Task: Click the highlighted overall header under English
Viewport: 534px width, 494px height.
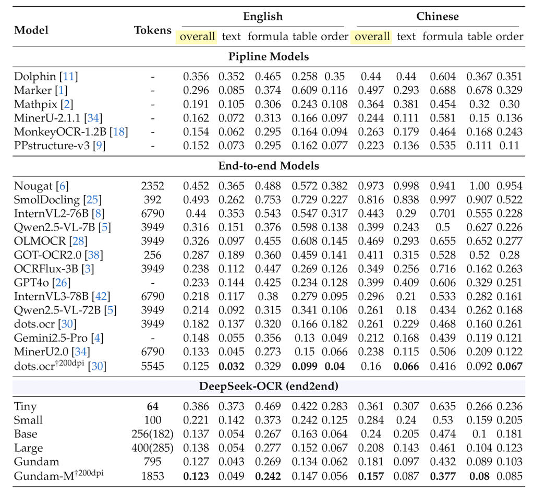Action: 197,36
